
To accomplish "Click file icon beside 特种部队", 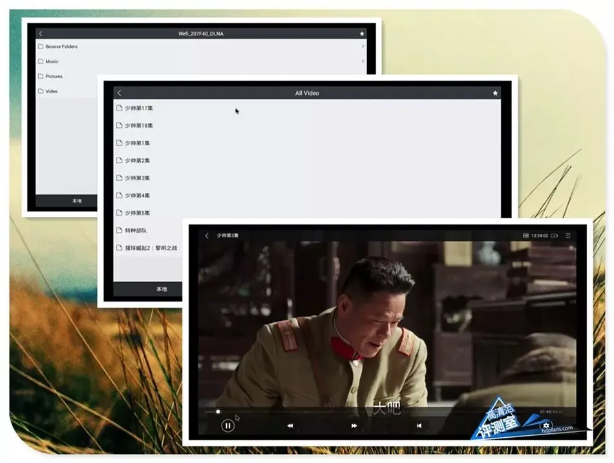I will pos(119,231).
